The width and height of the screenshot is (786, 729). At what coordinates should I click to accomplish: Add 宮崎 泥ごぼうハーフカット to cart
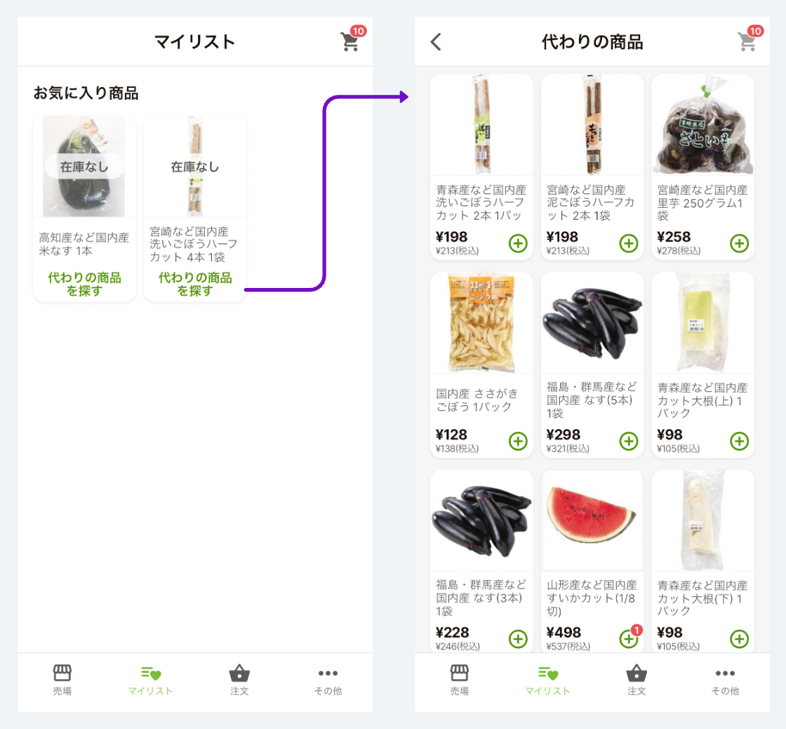coord(629,243)
